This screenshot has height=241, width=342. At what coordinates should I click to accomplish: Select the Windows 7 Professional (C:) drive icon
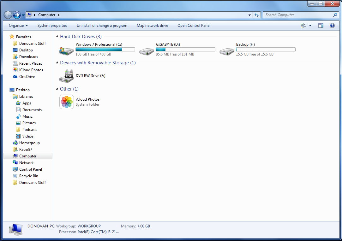pyautogui.click(x=66, y=51)
